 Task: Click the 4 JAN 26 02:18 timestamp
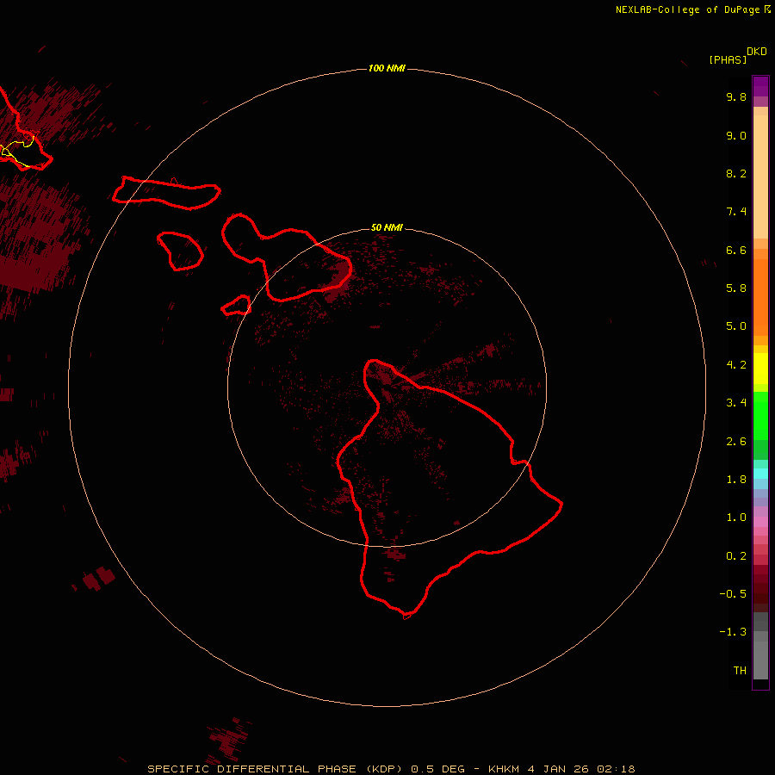(581, 769)
